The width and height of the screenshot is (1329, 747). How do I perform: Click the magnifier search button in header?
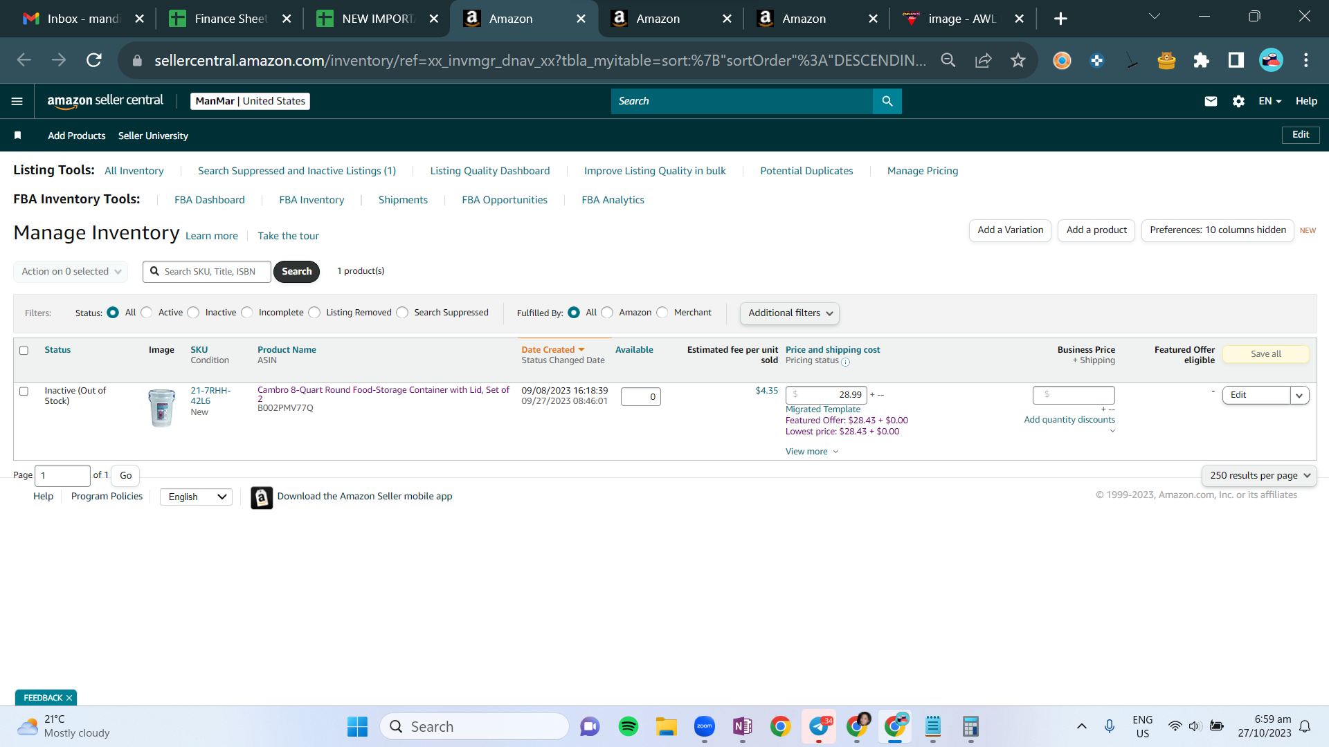[887, 101]
